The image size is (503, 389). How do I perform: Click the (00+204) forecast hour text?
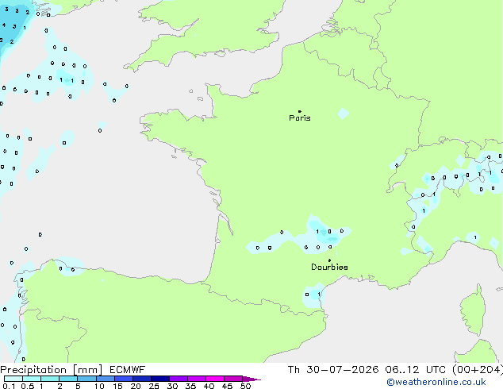[478, 370]
